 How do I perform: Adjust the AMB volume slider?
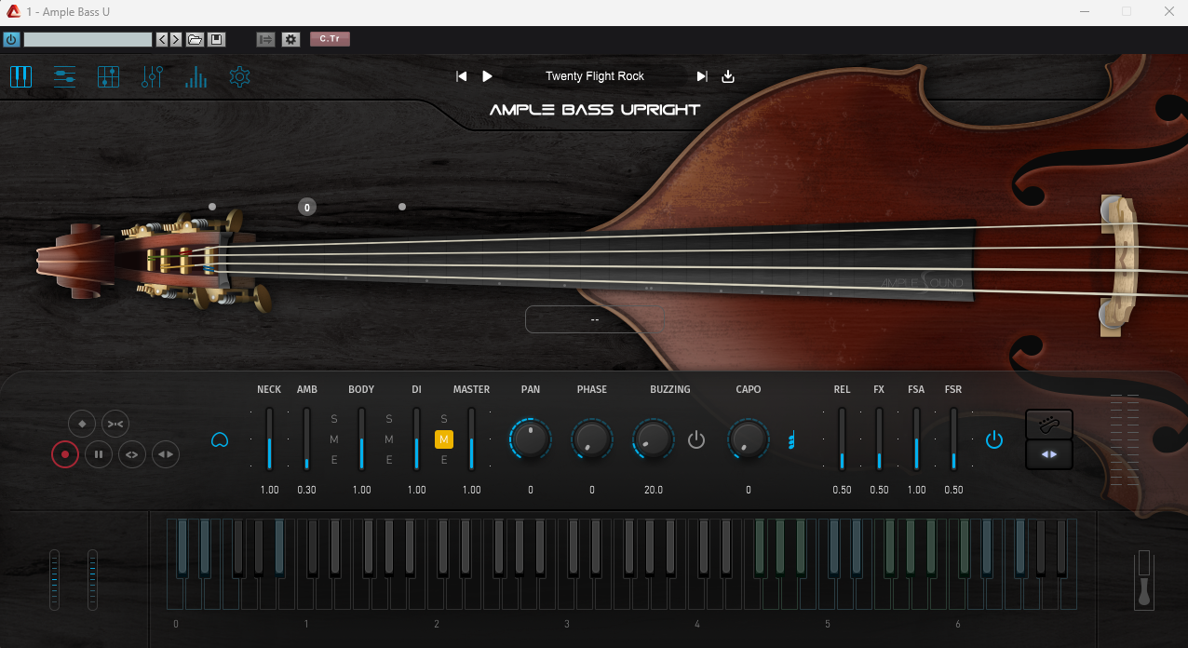[306, 439]
